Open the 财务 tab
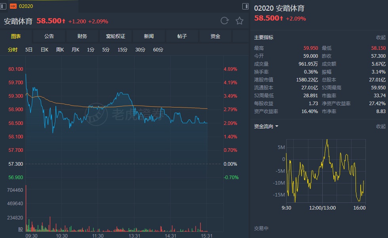 pyautogui.click(x=82, y=36)
